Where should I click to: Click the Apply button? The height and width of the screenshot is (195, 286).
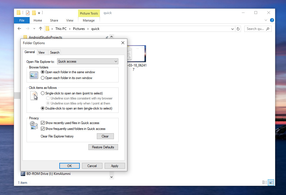click(x=115, y=166)
